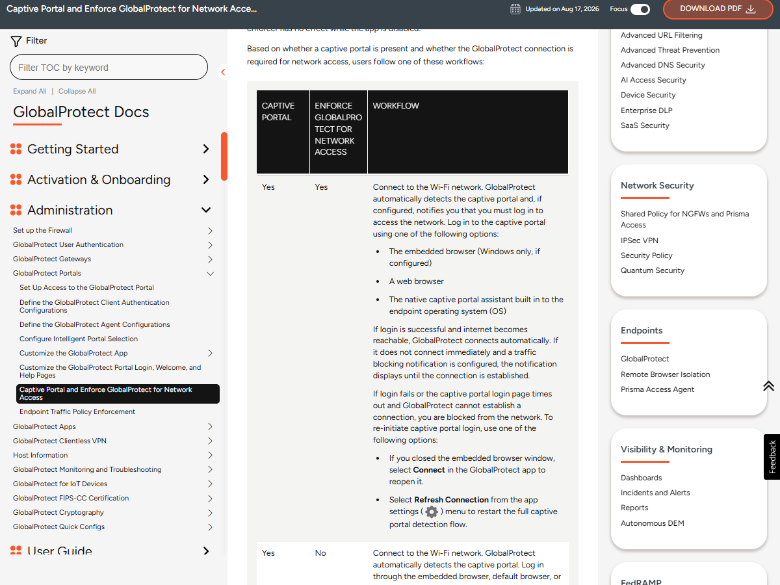Click the filter funnel icon
The image size is (780, 585).
[x=16, y=41]
